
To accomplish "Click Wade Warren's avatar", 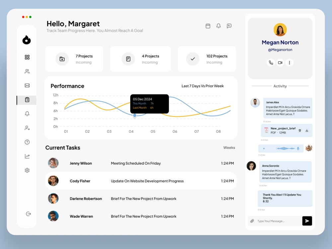I will pos(53,216).
